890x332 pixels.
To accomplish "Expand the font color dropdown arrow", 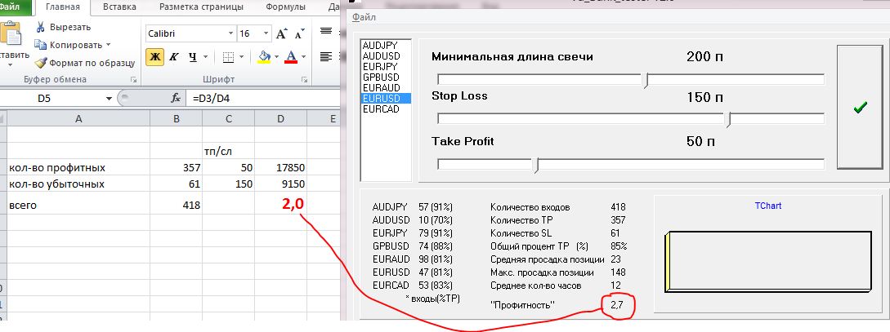I will 304,57.
